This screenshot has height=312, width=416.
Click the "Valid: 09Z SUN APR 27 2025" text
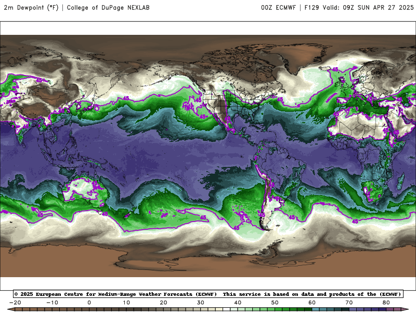pyautogui.click(x=368, y=7)
